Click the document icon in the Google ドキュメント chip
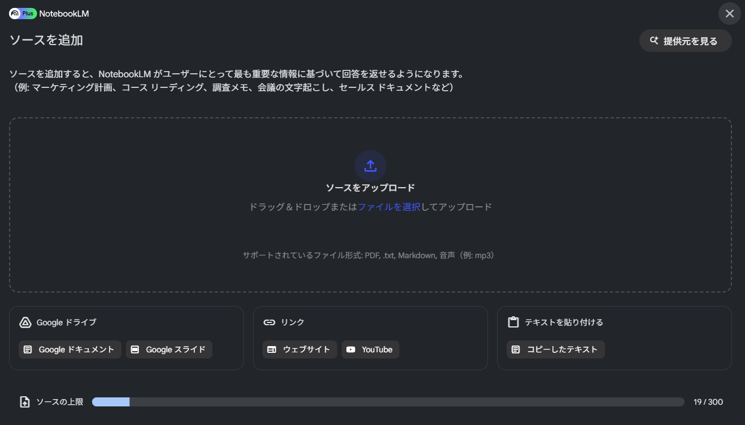This screenshot has width=745, height=425. pyautogui.click(x=28, y=349)
